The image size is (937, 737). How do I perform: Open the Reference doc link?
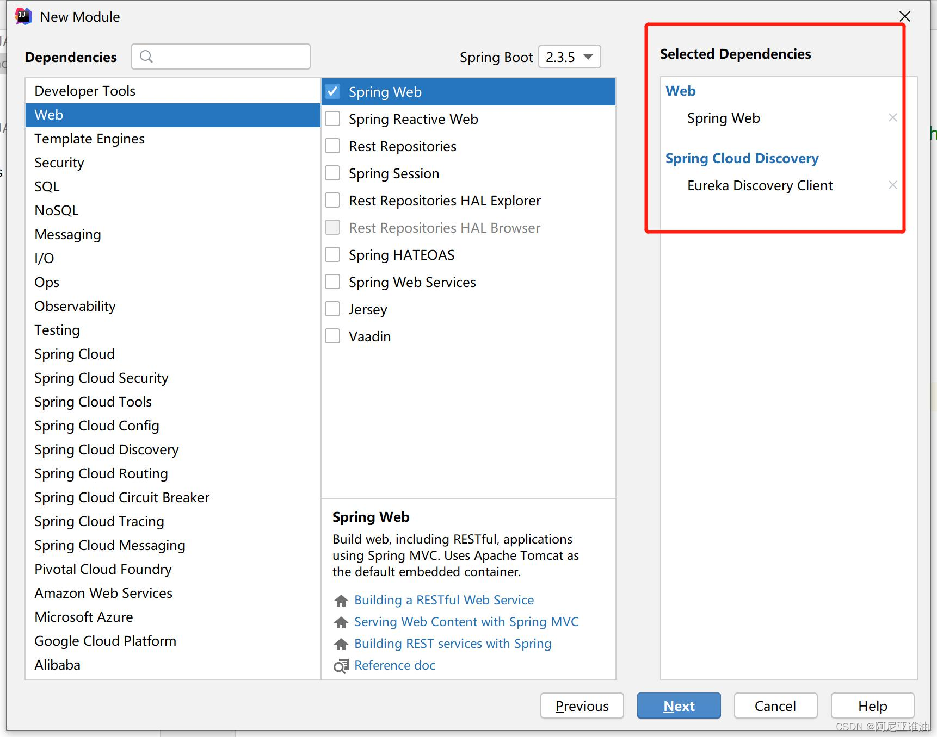click(394, 665)
